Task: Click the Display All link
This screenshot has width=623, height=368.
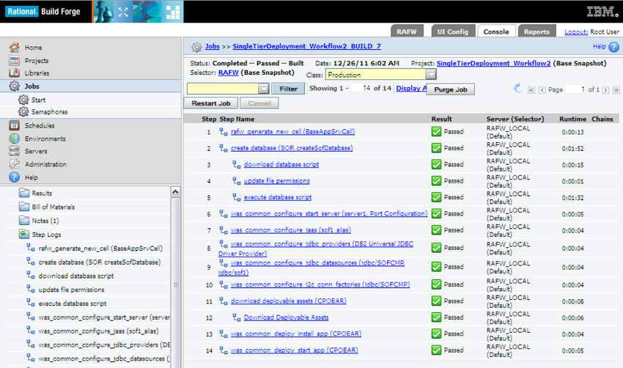Action: click(411, 88)
